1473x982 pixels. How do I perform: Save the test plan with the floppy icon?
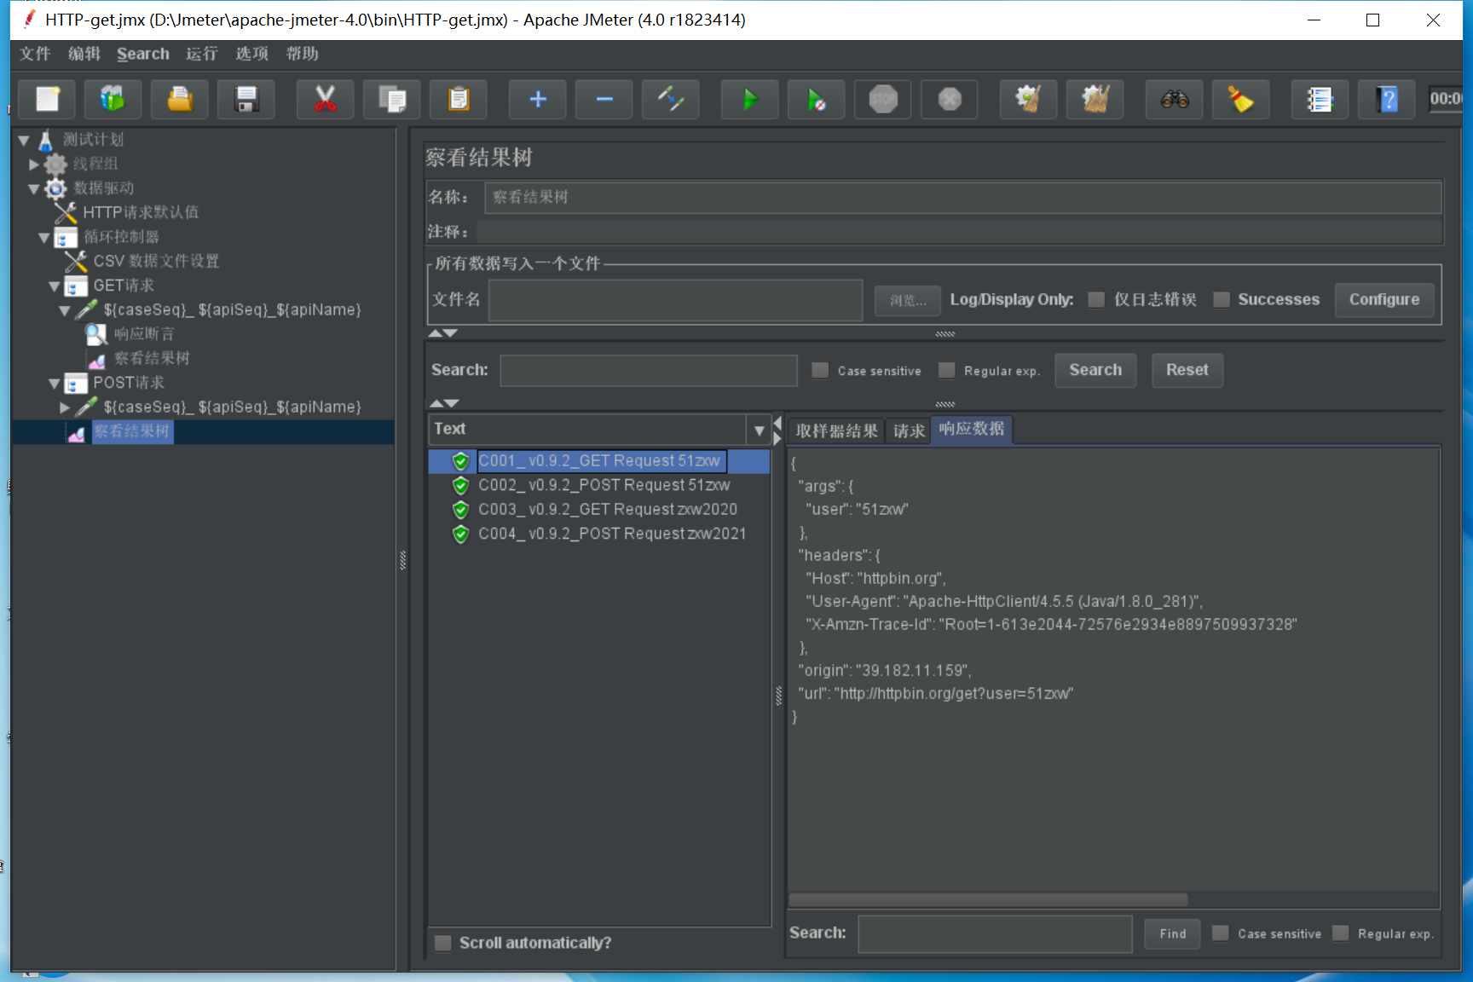[246, 100]
